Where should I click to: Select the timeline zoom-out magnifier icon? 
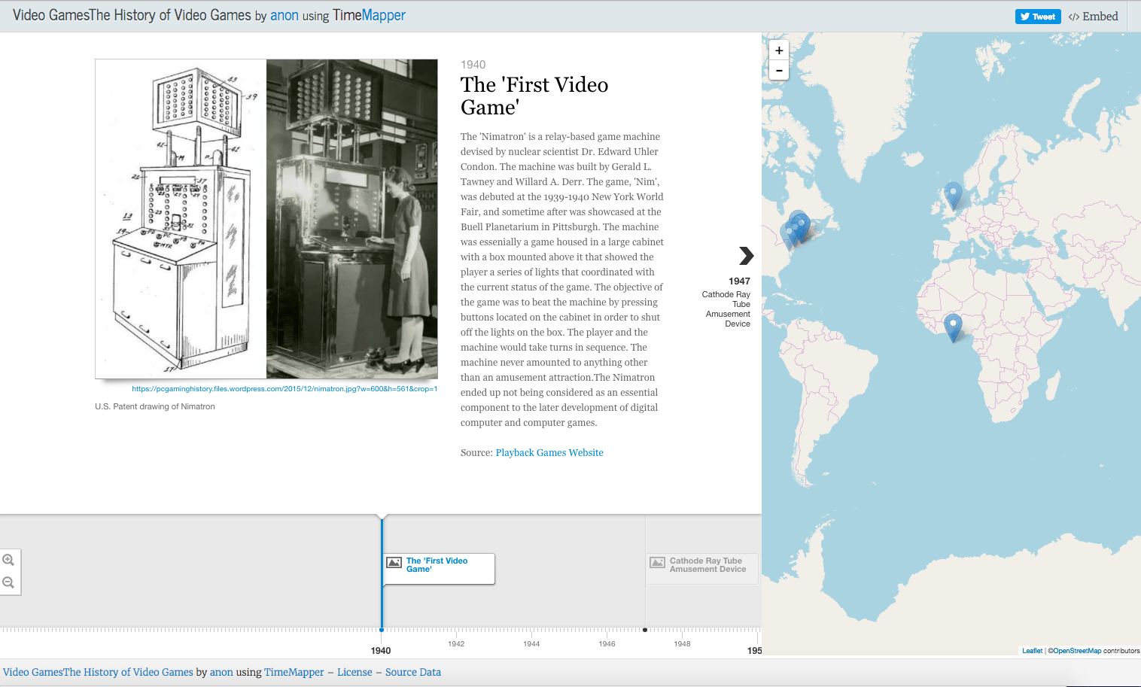[x=10, y=582]
